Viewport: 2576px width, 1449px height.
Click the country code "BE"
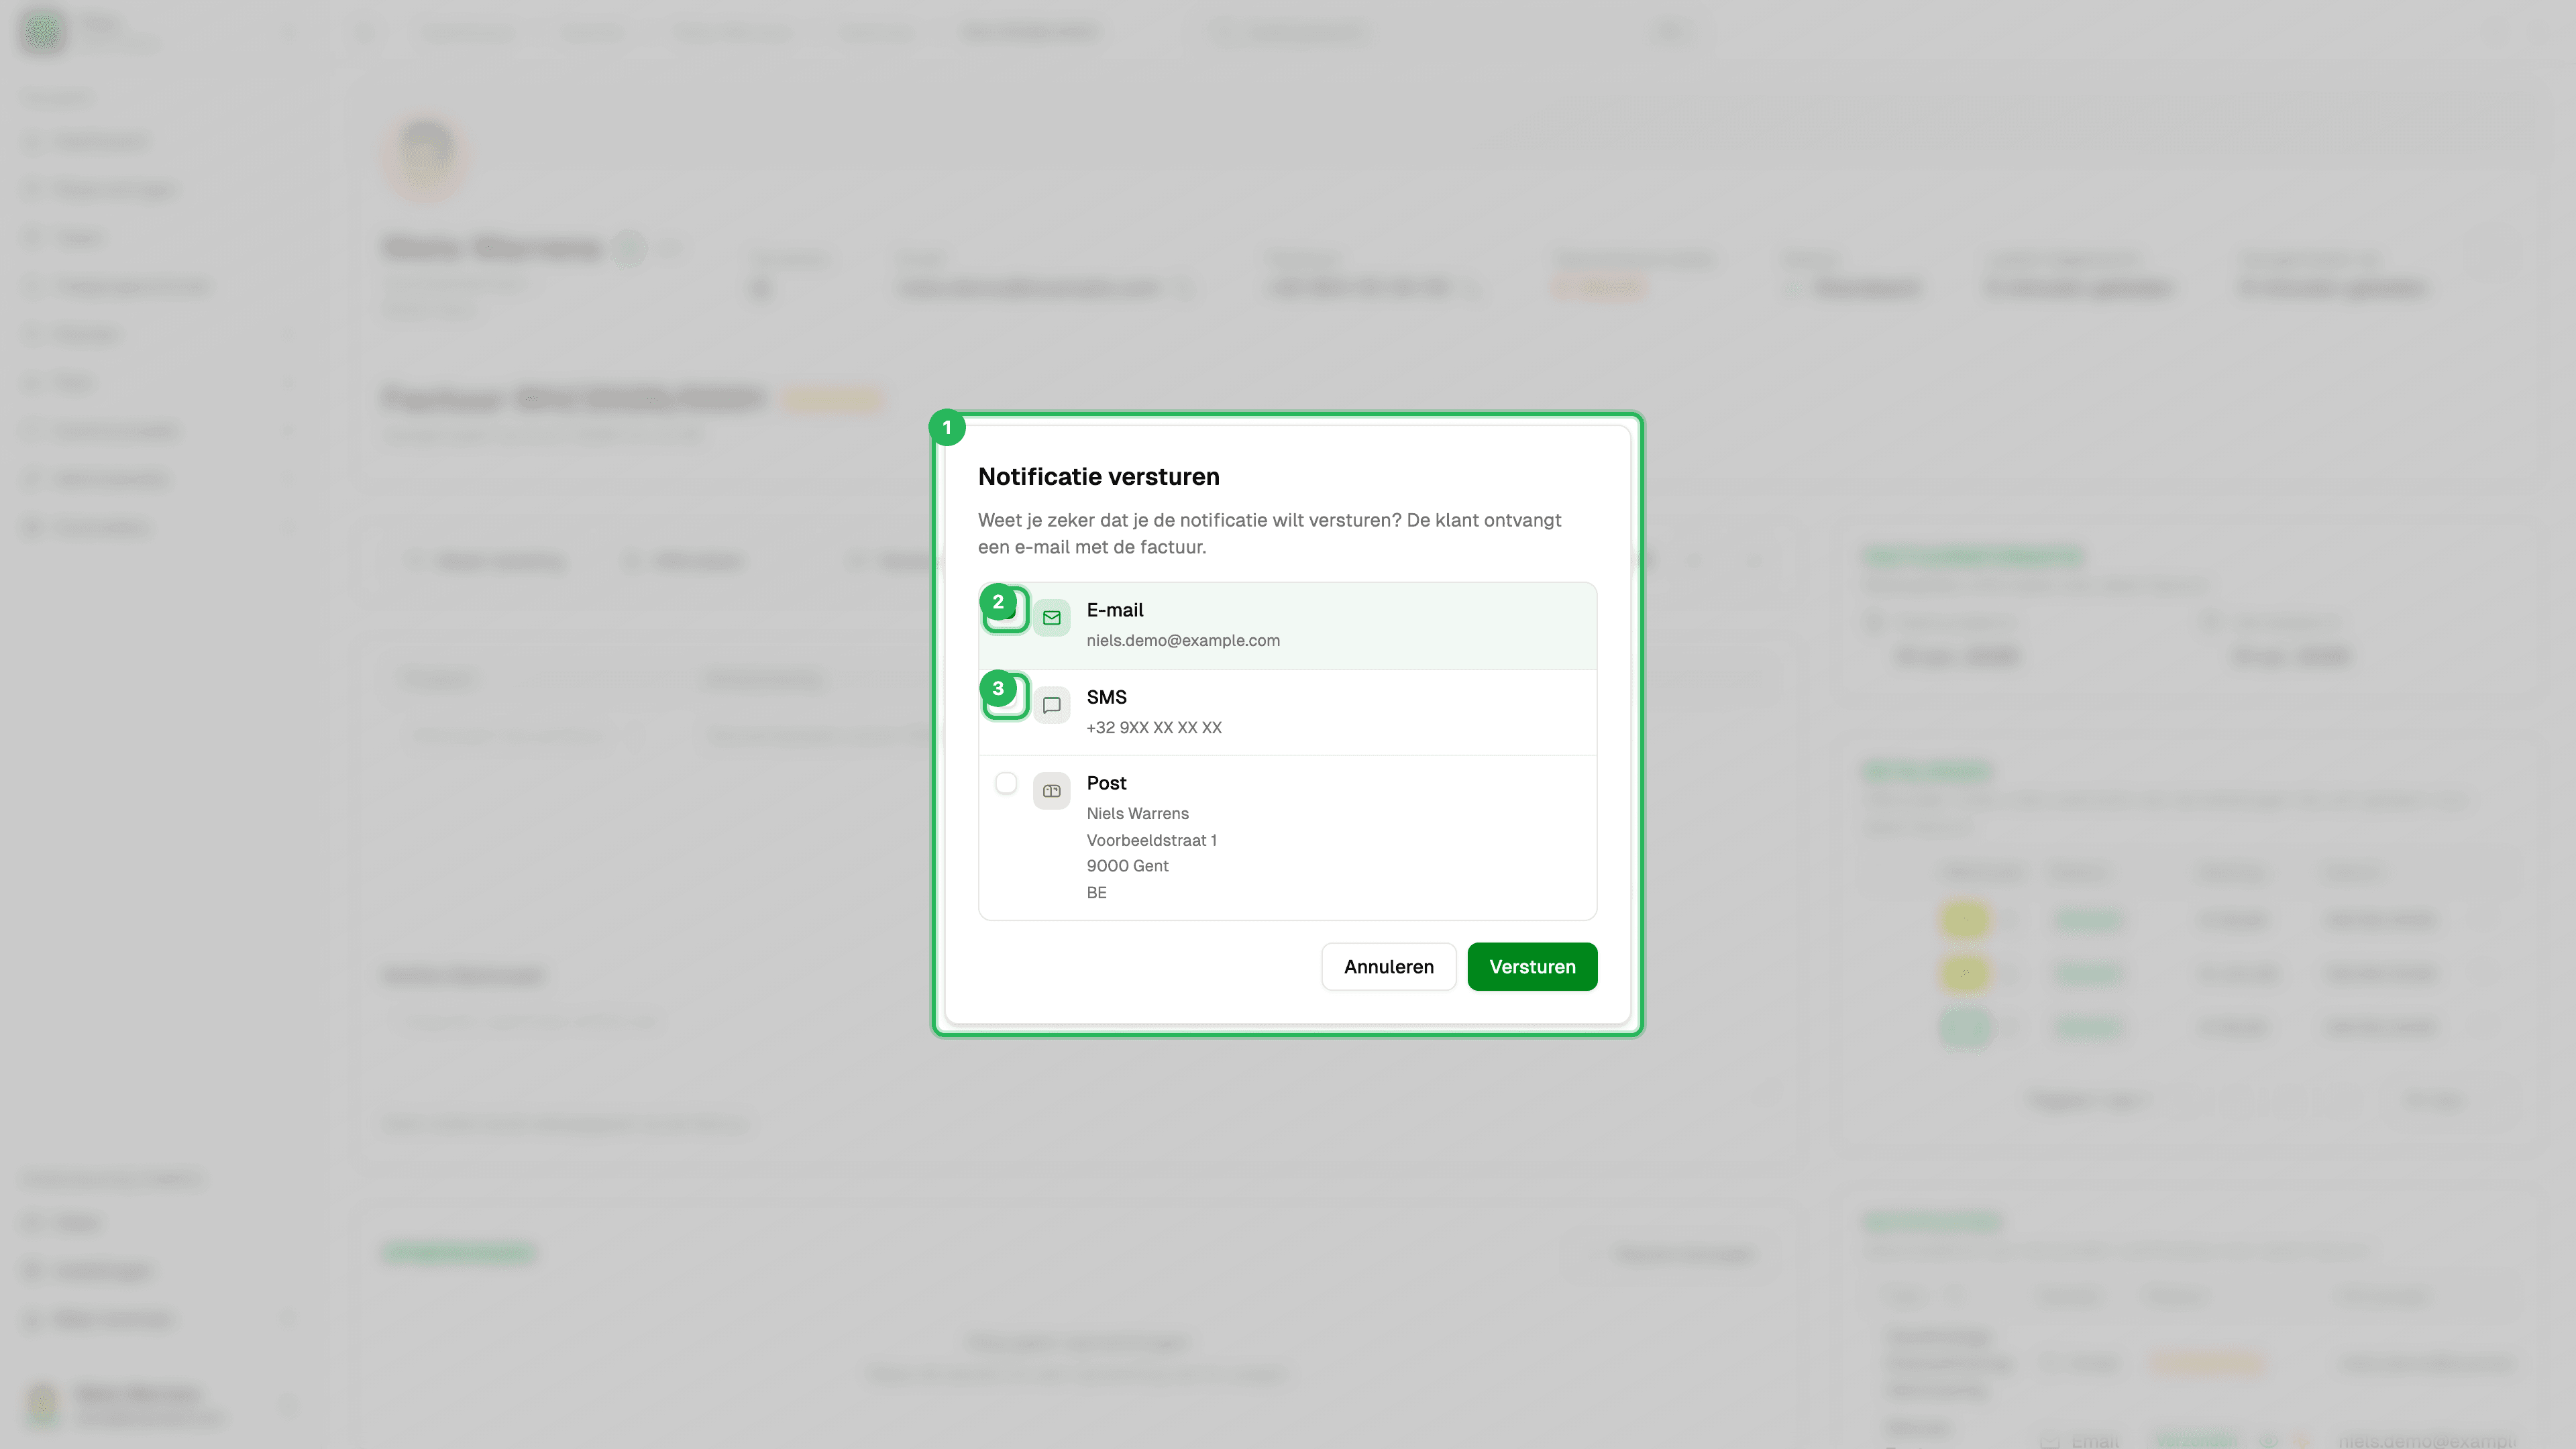[1096, 892]
